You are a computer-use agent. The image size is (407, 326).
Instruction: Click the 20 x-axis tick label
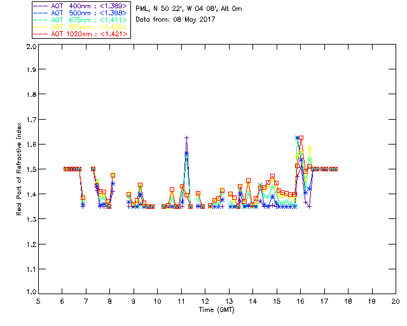click(x=396, y=301)
